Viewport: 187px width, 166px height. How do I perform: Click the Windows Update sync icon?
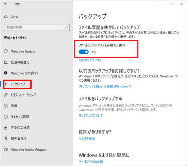click(x=6, y=51)
